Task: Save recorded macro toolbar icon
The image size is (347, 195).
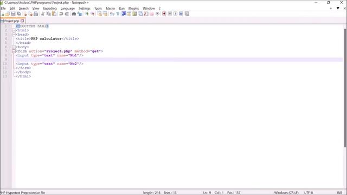Action: 187,14
